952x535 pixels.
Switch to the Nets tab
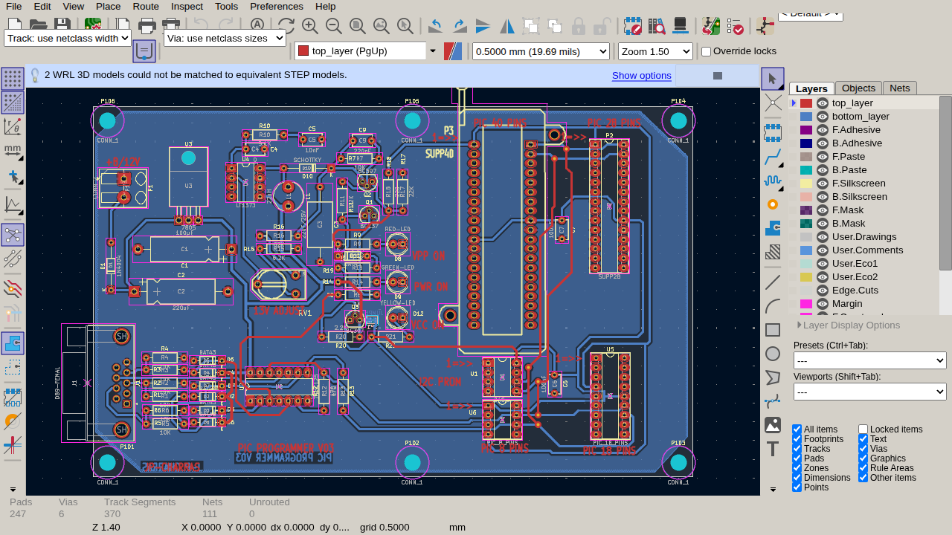(899, 88)
